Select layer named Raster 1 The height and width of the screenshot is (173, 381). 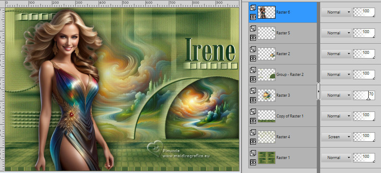283,157
